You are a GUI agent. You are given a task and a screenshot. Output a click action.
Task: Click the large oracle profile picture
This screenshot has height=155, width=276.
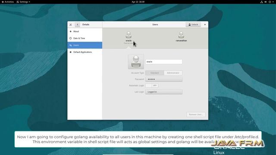tap(136, 62)
